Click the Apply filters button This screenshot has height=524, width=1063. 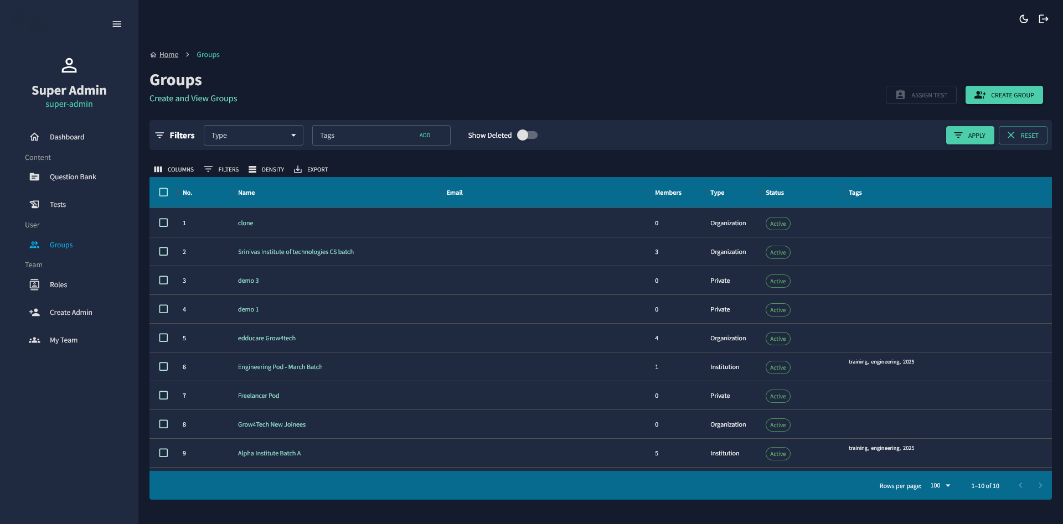pyautogui.click(x=969, y=135)
